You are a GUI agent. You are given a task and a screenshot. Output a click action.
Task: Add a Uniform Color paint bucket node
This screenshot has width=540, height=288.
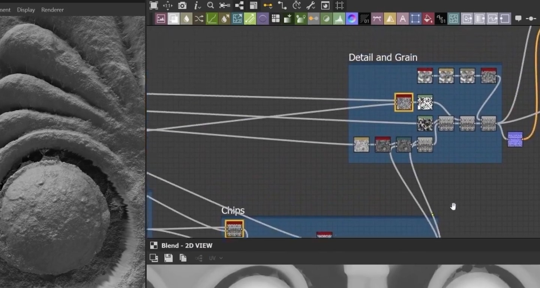pos(428,19)
